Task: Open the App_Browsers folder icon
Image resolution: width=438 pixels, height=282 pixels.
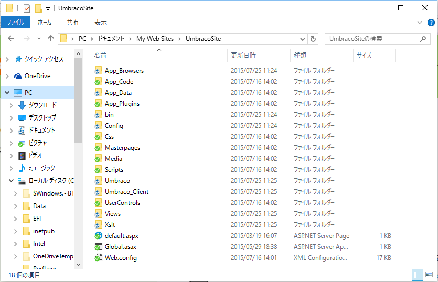Action: pos(98,71)
